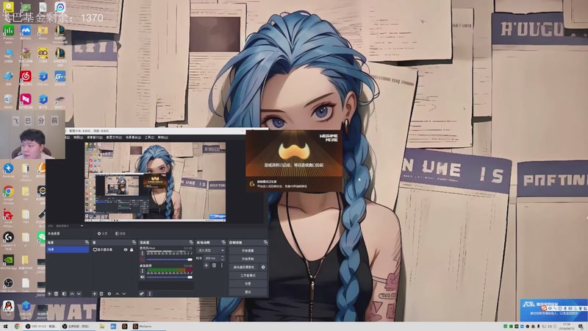
Task: Open Recycle Bin desktop icon
Action: [x=8, y=100]
